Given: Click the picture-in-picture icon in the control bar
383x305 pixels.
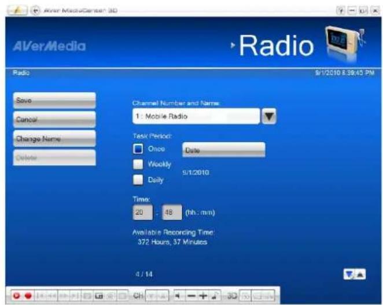Looking at the screenshot, I should coord(99,296).
